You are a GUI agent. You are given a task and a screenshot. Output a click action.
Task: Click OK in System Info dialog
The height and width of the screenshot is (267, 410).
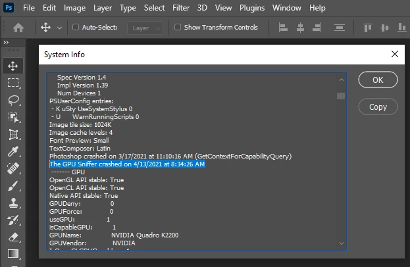coord(378,80)
